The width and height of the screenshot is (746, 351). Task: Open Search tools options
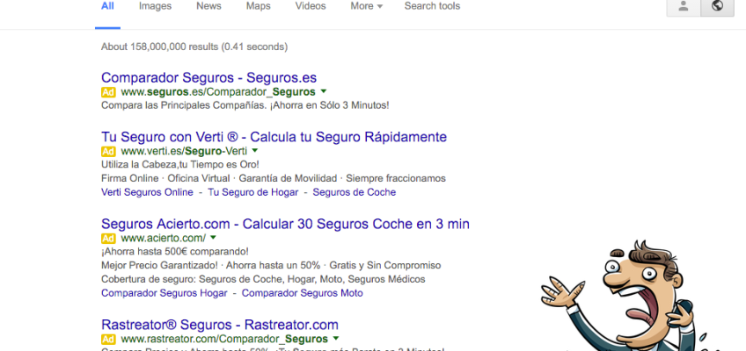[432, 6]
